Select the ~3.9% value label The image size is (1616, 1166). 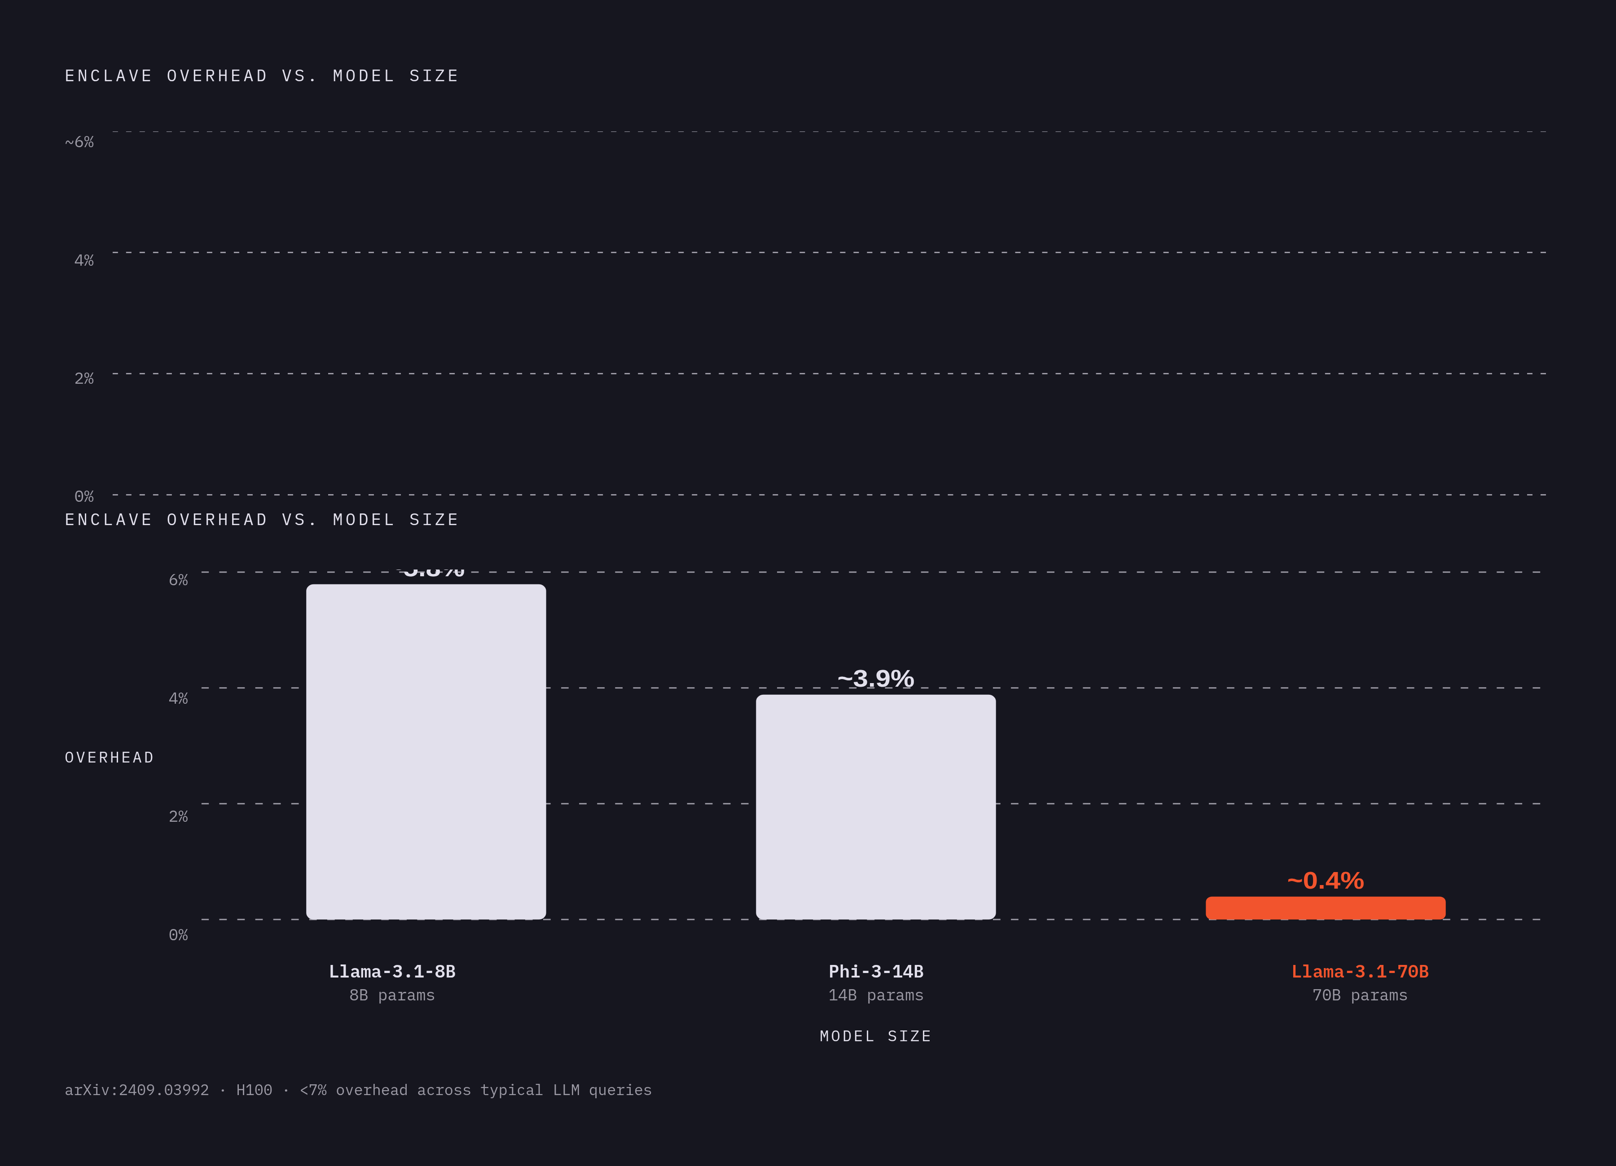coord(876,678)
